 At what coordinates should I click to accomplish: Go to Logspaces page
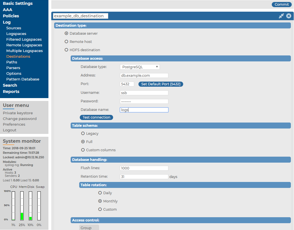[16, 34]
